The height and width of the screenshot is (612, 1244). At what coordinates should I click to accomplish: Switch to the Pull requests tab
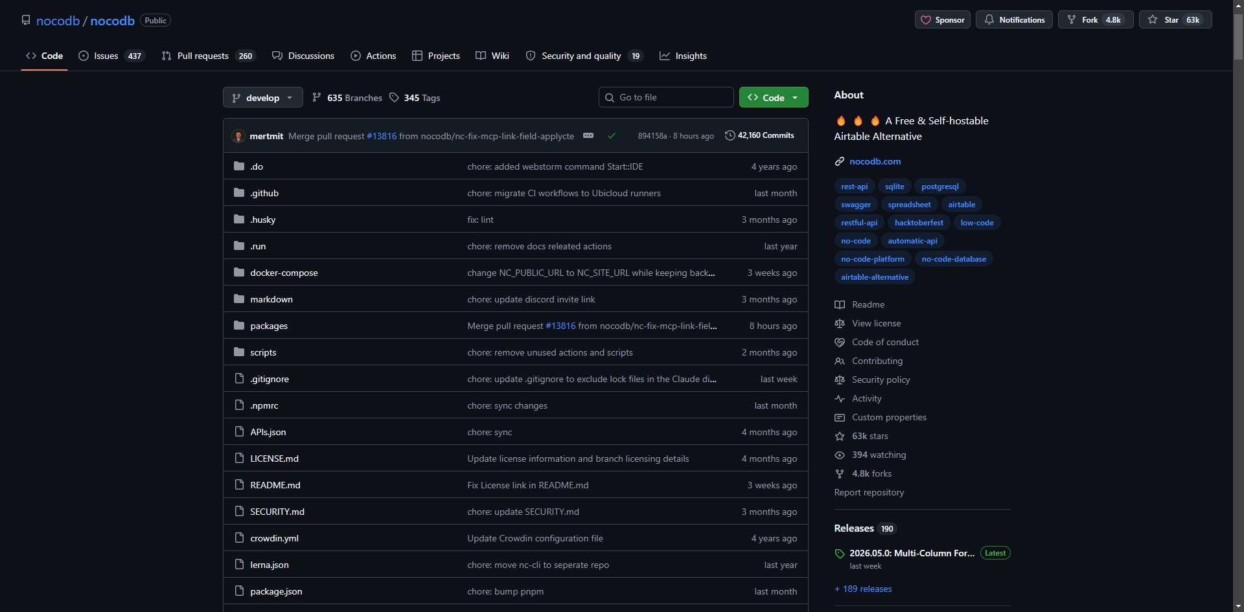pos(209,56)
